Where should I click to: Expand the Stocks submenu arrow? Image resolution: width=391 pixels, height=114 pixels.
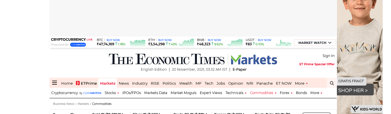[118, 93]
